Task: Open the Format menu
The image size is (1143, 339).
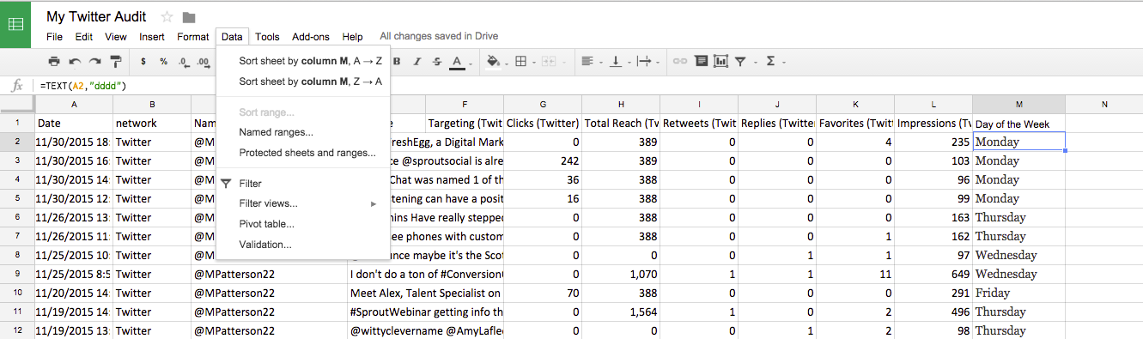Action: pos(193,37)
